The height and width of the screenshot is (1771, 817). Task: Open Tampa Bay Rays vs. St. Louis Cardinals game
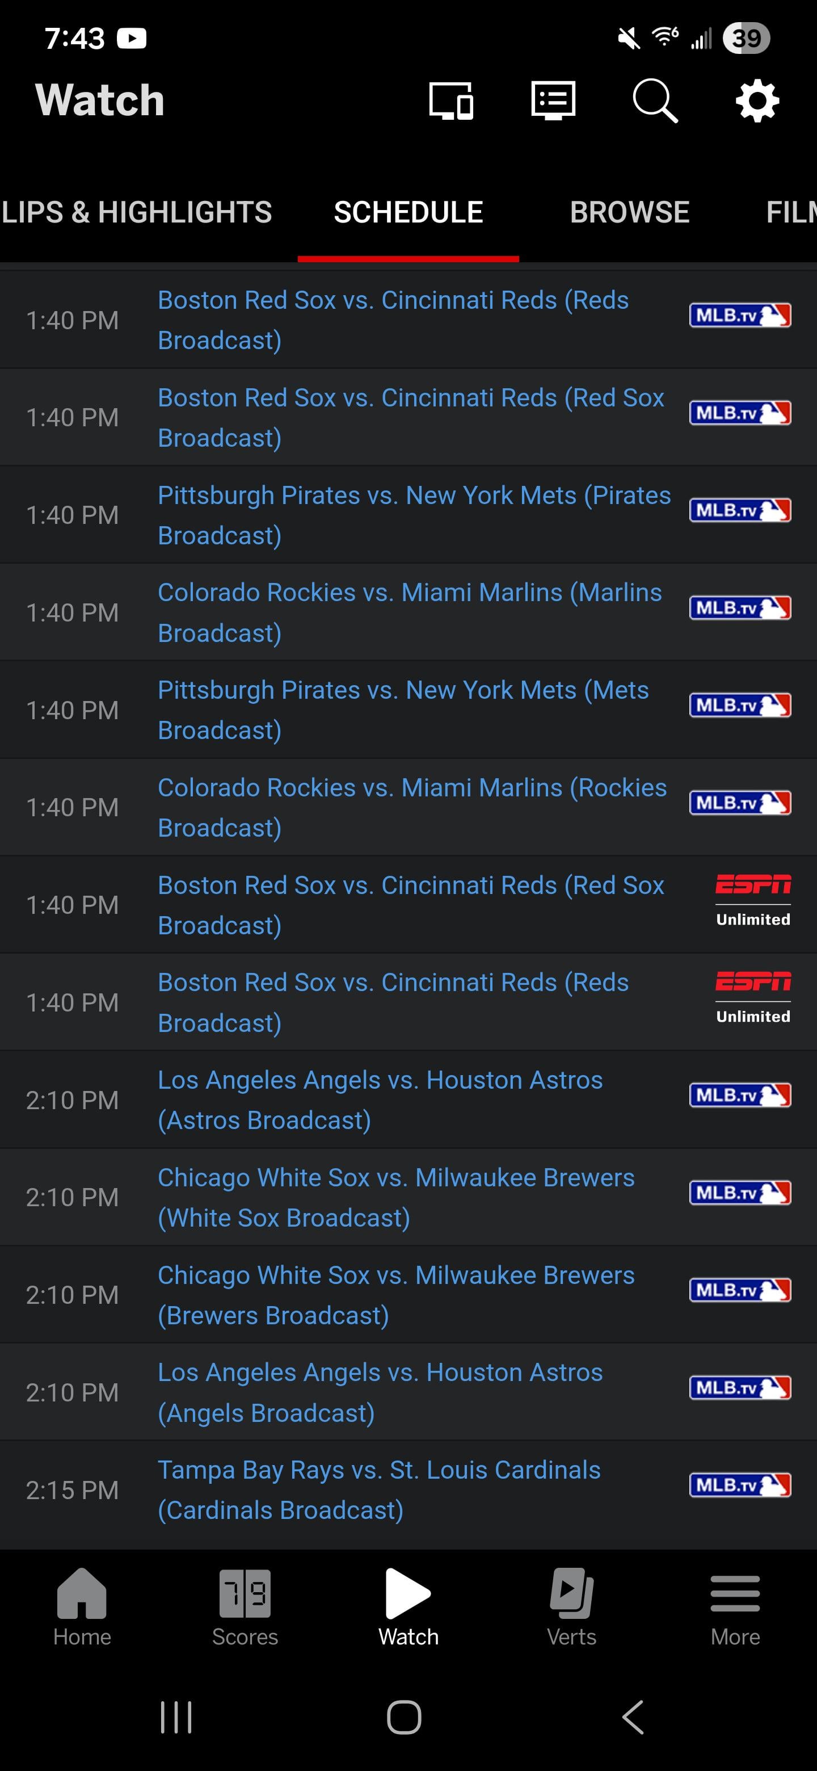click(x=380, y=1490)
